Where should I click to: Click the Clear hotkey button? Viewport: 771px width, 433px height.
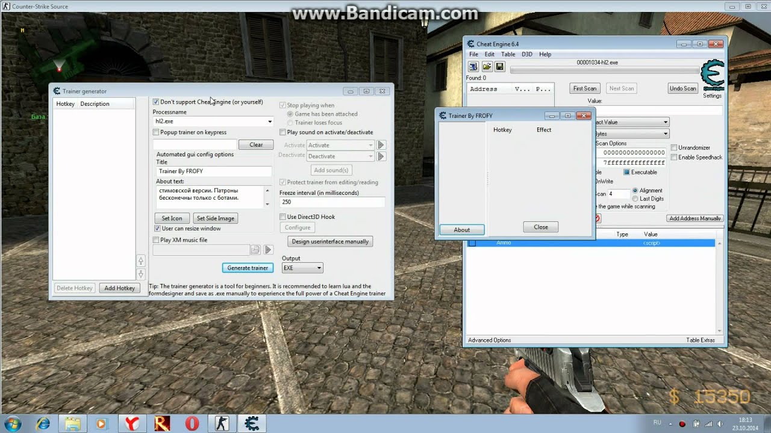[256, 145]
